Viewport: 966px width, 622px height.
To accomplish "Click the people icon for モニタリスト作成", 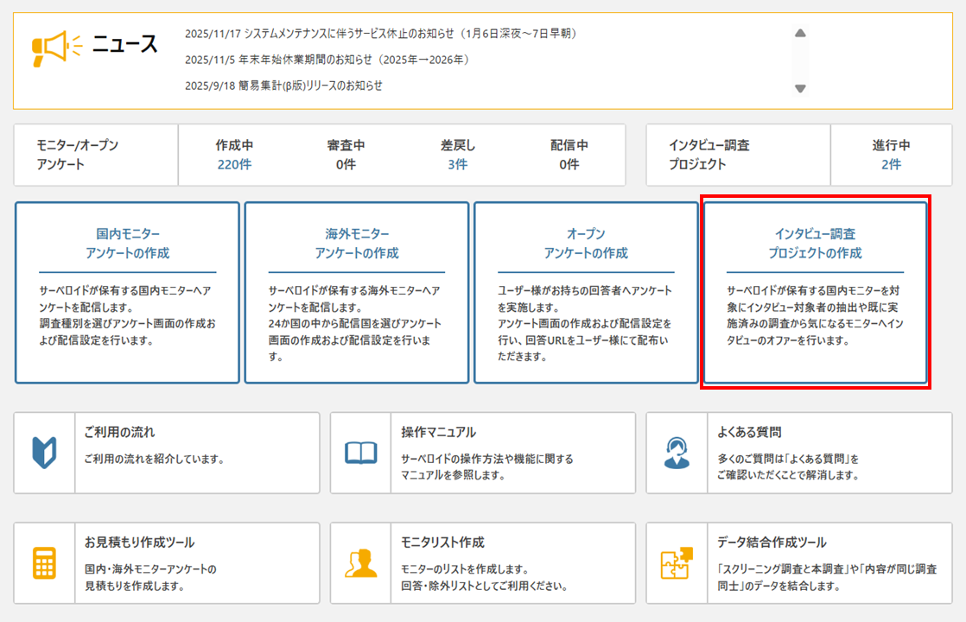I will (x=360, y=562).
